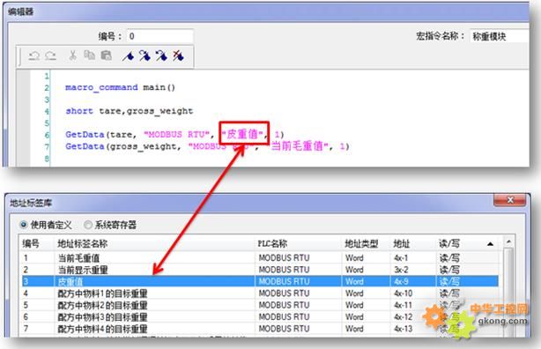541x349 pixels.
Task: Click the 读/写 cell in row 1
Action: point(449,258)
